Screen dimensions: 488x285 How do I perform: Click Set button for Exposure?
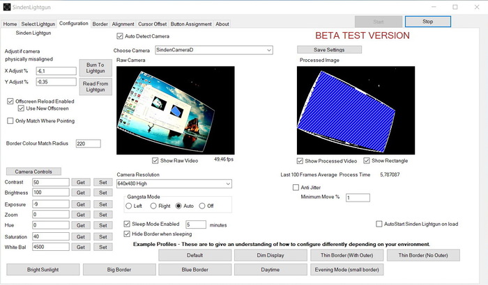click(x=102, y=204)
